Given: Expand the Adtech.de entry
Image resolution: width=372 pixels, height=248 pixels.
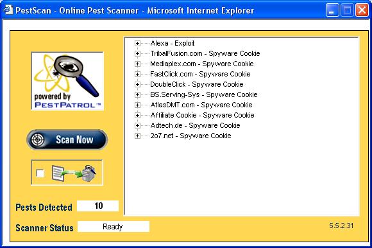Looking at the screenshot, I should [x=137, y=125].
